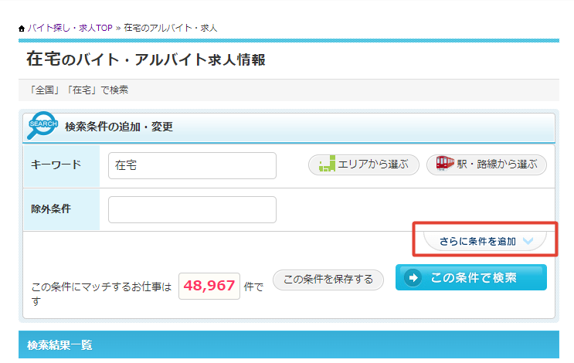Screen dimensions: 574x363
Task: Click the home icon in the breadcrumb
Action: 22,29
